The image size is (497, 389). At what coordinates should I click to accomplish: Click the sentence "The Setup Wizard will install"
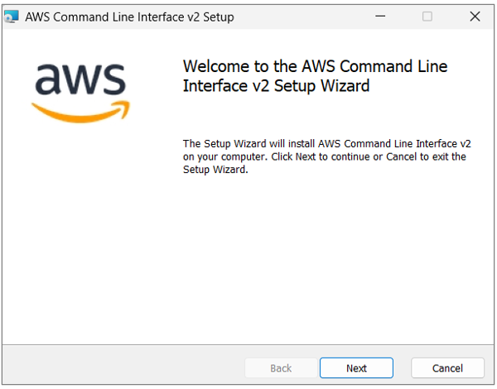(248, 144)
